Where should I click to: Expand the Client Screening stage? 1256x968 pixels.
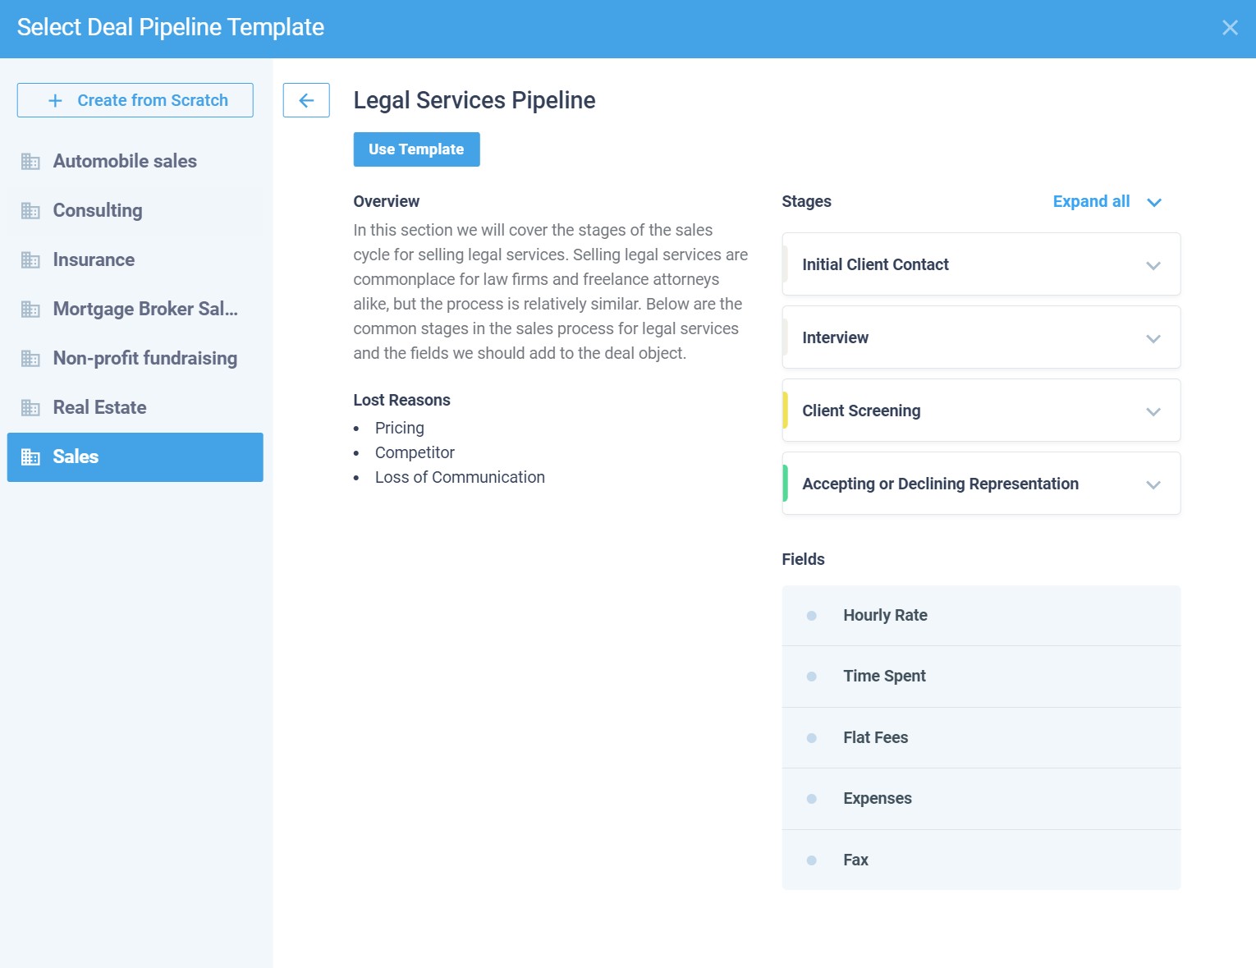pos(1153,411)
